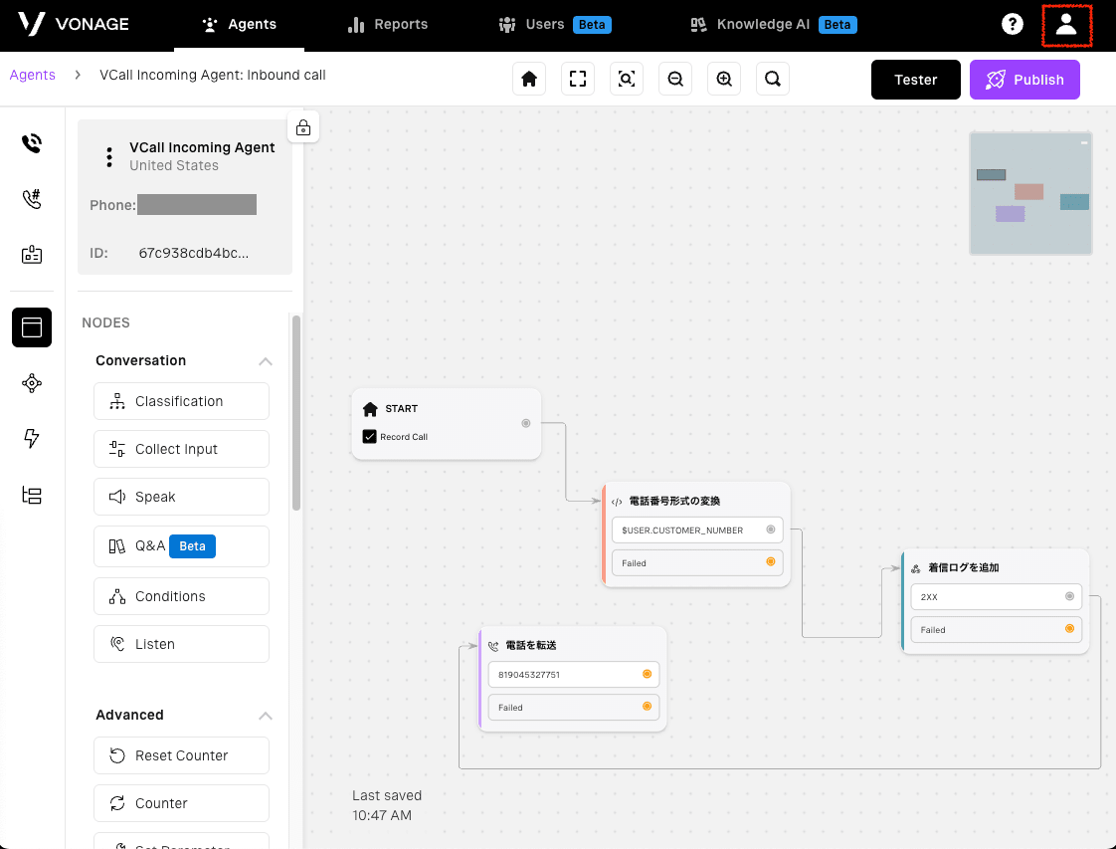
Task: Open agent options three-dot menu
Action: click(x=108, y=157)
